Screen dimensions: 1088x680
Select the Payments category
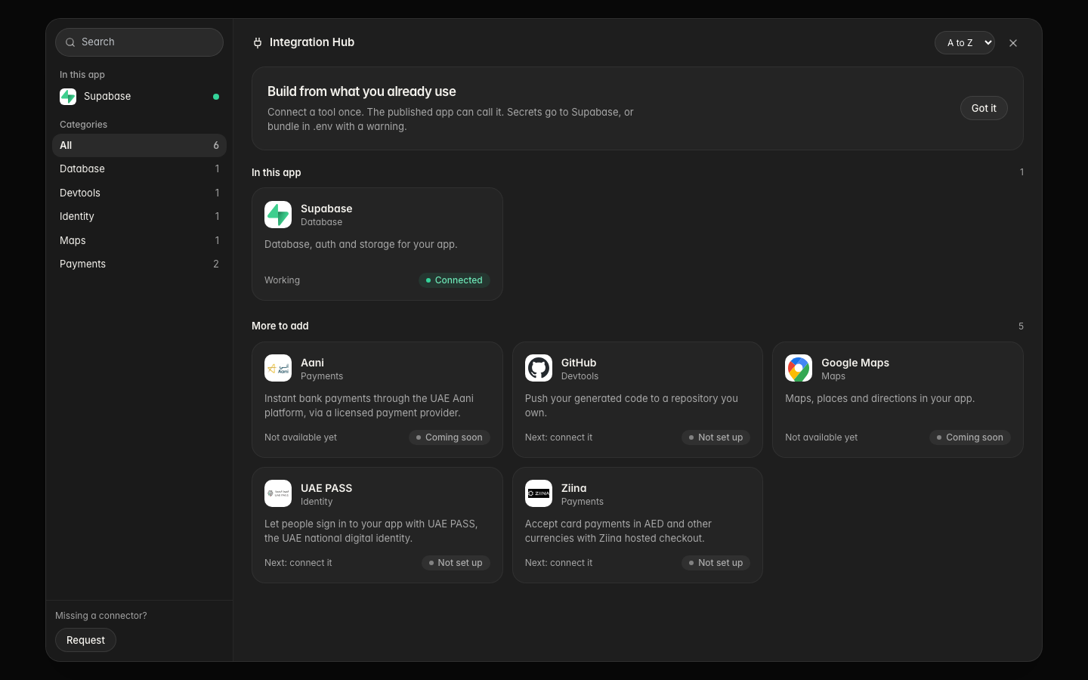139,264
